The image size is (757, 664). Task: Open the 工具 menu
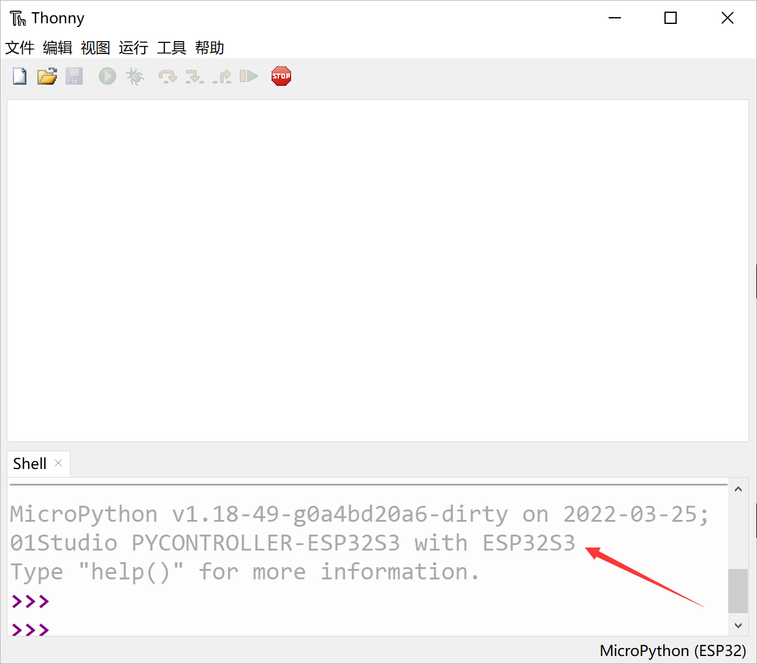(172, 48)
